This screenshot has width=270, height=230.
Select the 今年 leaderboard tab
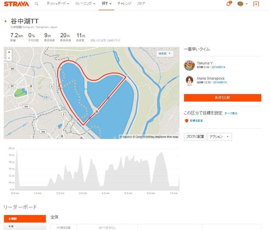[x=25, y=226]
